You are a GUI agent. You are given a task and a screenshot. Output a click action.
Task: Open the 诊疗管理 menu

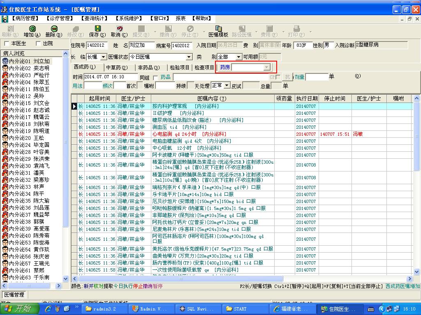click(60, 18)
